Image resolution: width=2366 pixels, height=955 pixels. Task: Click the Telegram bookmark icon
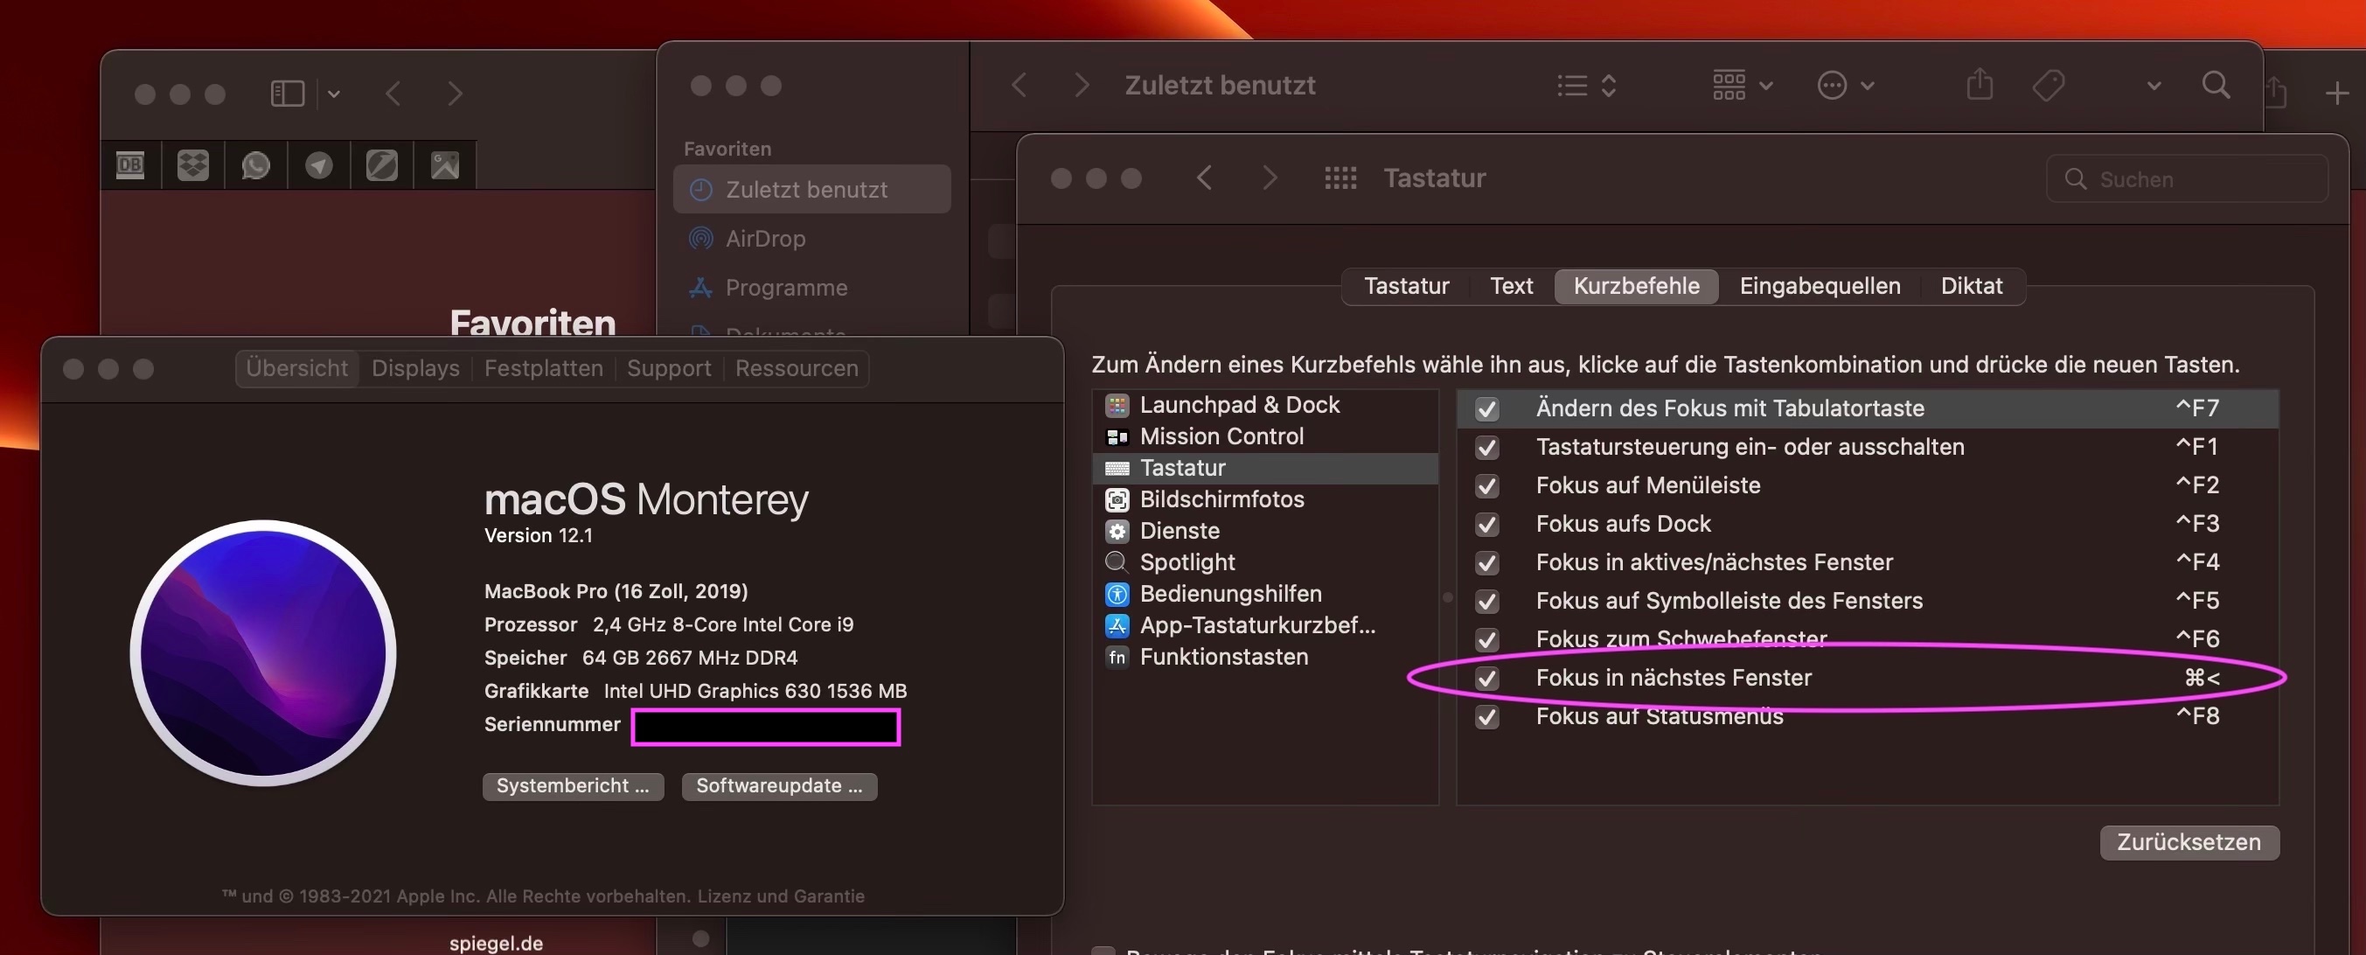[319, 165]
